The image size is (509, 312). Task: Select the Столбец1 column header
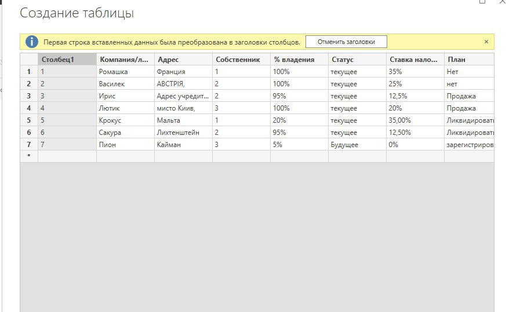pyautogui.click(x=67, y=59)
